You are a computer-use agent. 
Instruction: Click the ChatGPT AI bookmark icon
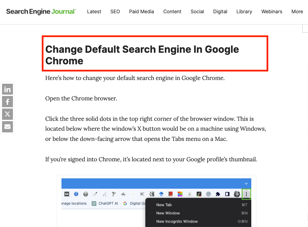coord(94,204)
